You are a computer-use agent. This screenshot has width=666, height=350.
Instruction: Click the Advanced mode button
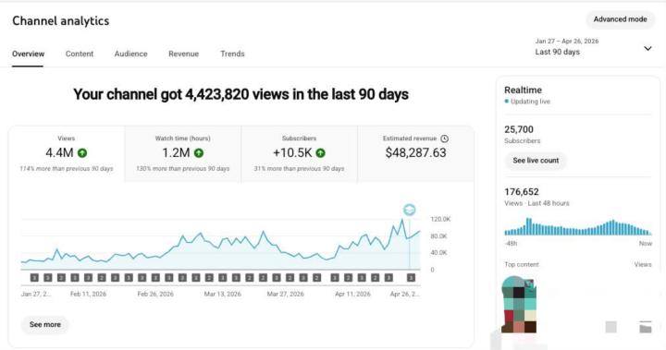620,19
